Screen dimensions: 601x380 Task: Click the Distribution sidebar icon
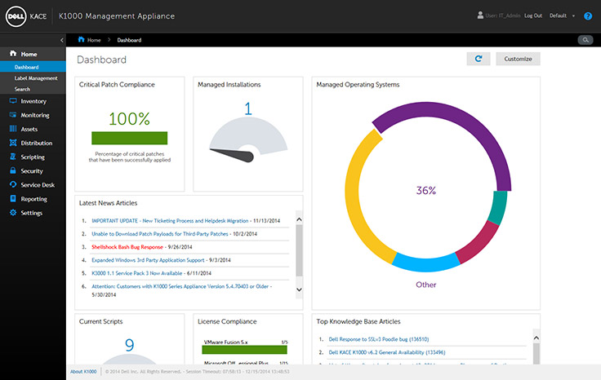point(13,143)
